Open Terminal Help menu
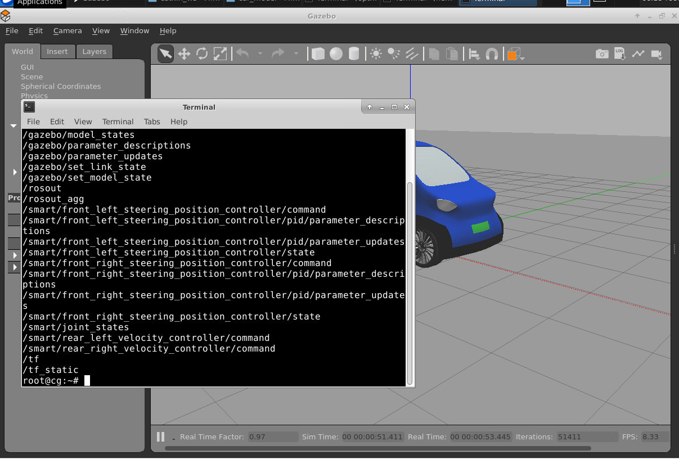This screenshot has height=459, width=679. click(179, 121)
